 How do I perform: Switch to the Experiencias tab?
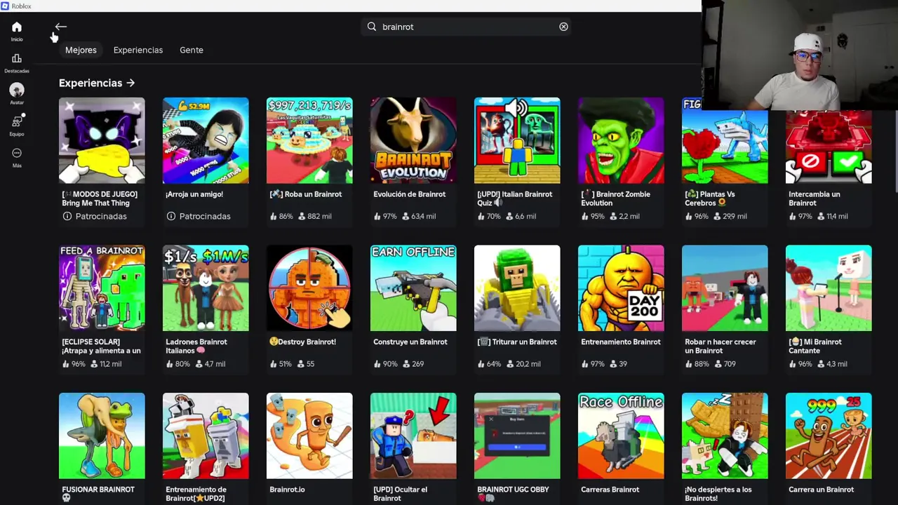(x=138, y=50)
